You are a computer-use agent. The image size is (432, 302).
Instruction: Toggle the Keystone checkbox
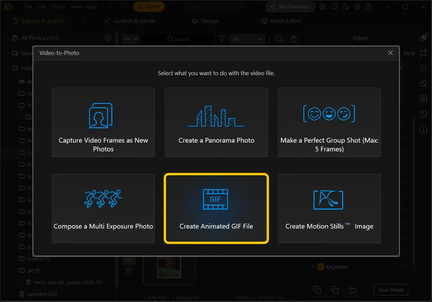pyautogui.click(x=321, y=267)
